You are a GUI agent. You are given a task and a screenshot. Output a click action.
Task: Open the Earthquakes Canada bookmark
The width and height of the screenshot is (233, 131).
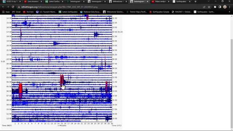click(159, 12)
